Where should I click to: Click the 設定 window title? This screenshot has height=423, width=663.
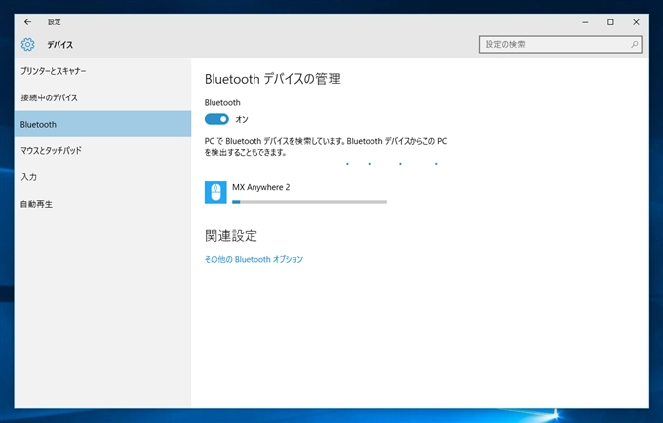55,22
